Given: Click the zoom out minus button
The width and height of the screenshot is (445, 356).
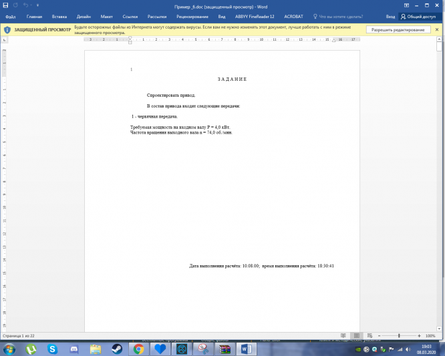Looking at the screenshot, I should [379, 336].
